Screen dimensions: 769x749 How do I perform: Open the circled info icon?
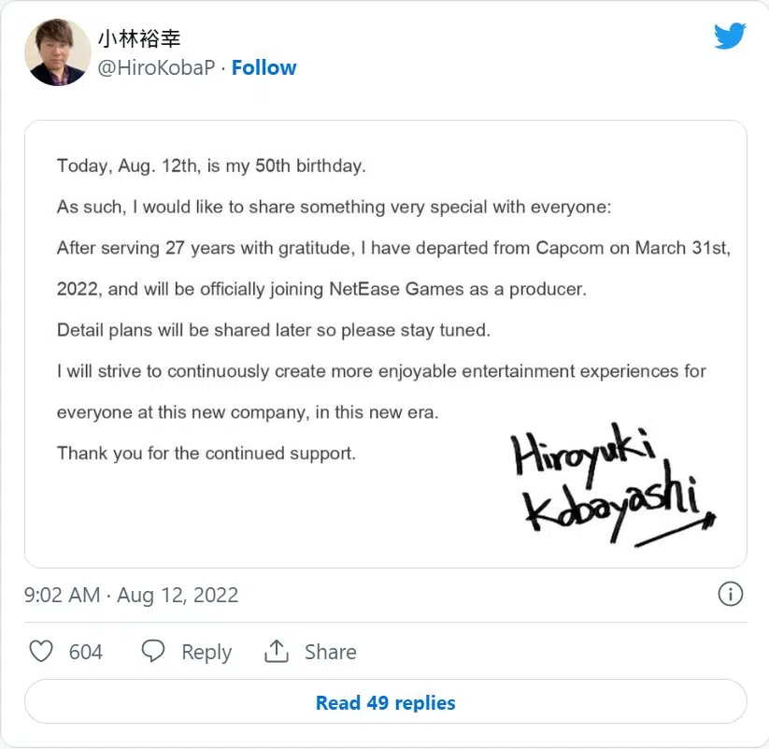[730, 594]
